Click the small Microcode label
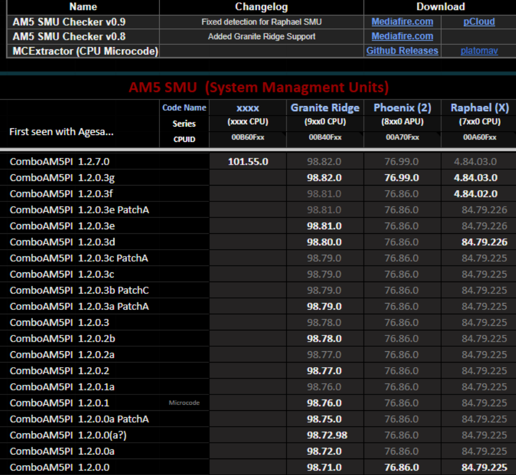This screenshot has height=475, width=516. click(x=184, y=403)
